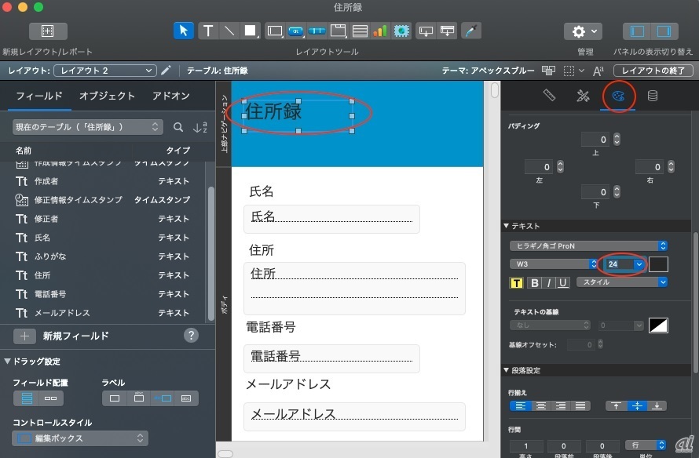Click the text color swatch beside font size

[658, 264]
